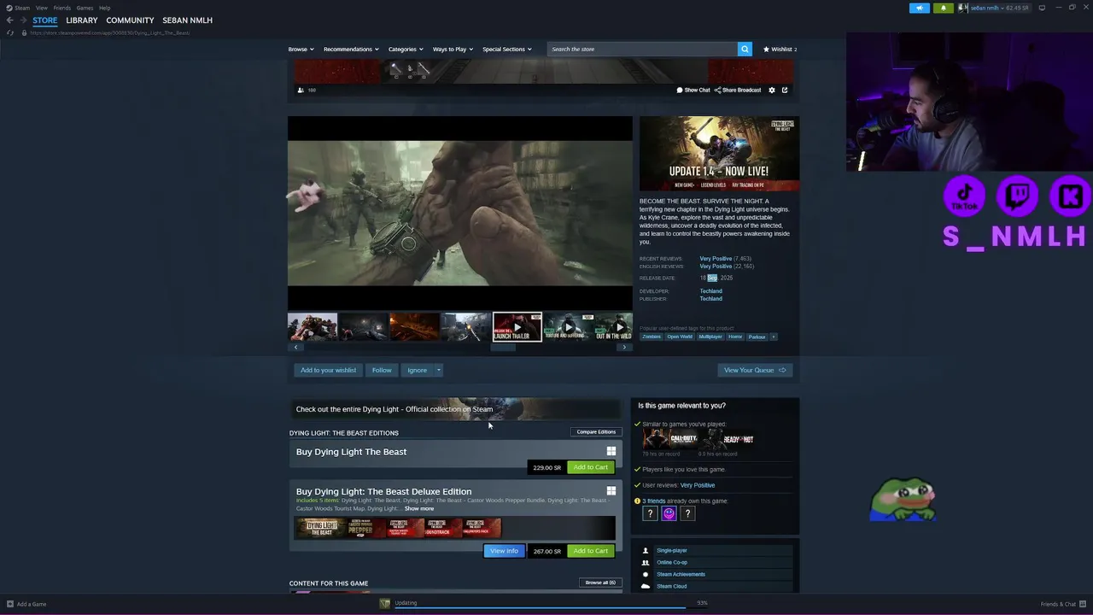
Task: Click Add to your wishlist
Action: point(328,370)
